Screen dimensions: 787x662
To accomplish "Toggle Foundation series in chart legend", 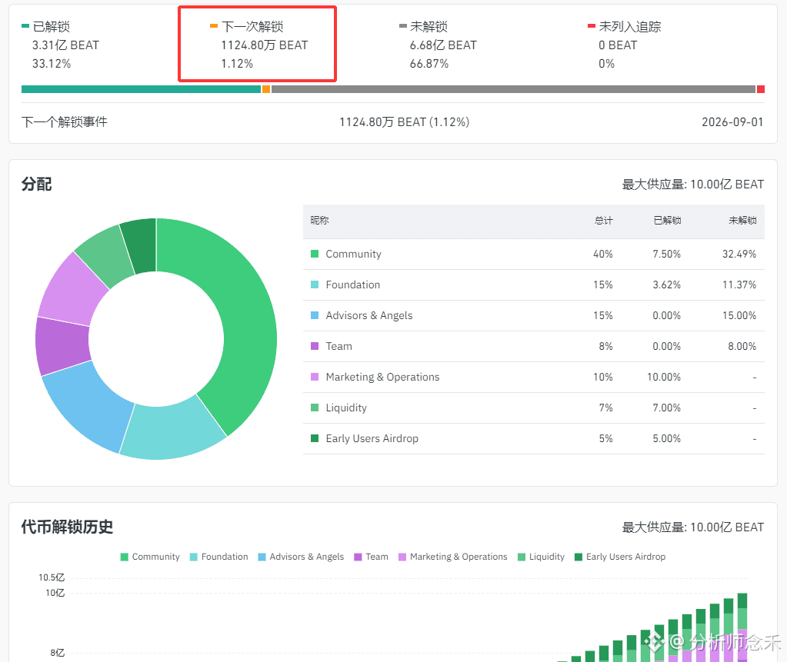I will coord(218,557).
